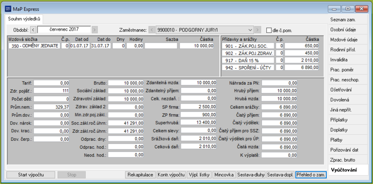Click Soc.zákl.roč.úhrn field 41 291,00

coord(126,123)
